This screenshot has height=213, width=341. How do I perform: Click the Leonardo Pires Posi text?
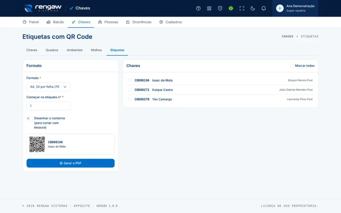pyautogui.click(x=300, y=99)
